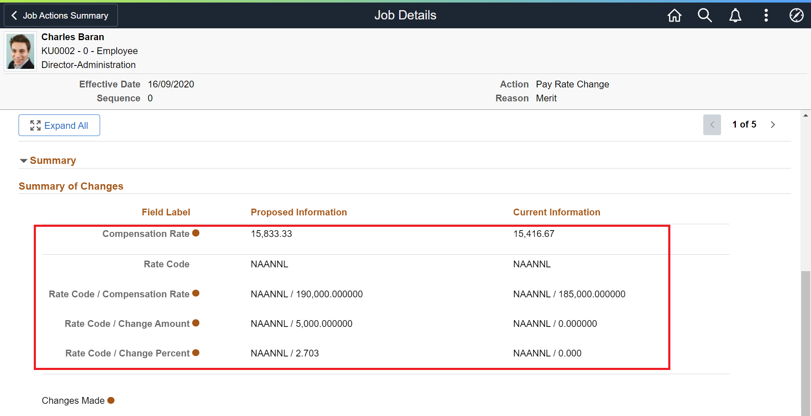Click Charles Baran's profile photo
811x416 pixels.
(x=20, y=51)
